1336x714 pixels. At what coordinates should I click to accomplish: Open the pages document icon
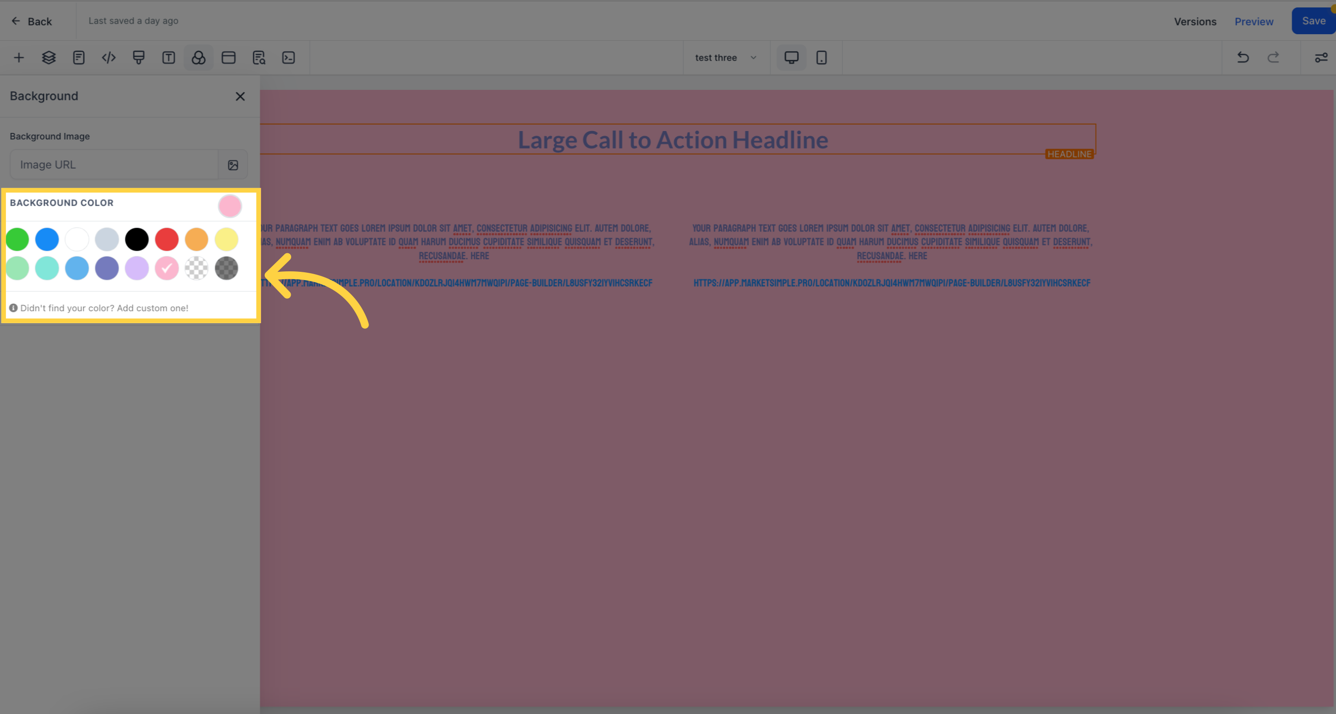(x=79, y=57)
